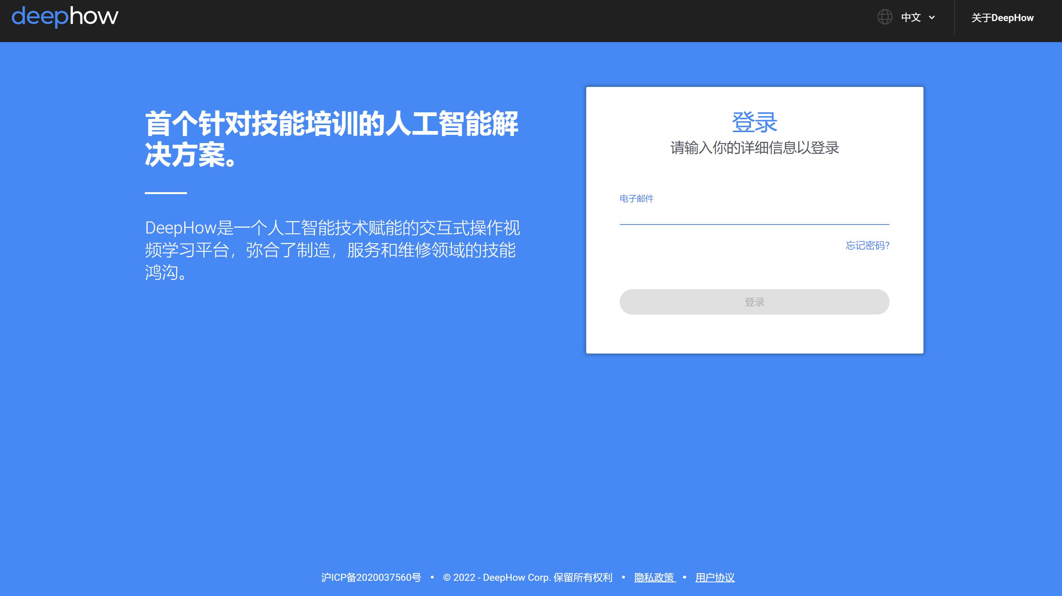Screen dimensions: 1062x596
Task: Open the 用户协议 user agreement link
Action: [x=715, y=577]
